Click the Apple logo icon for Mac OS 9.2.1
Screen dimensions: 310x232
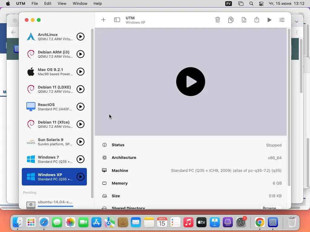pos(31,72)
